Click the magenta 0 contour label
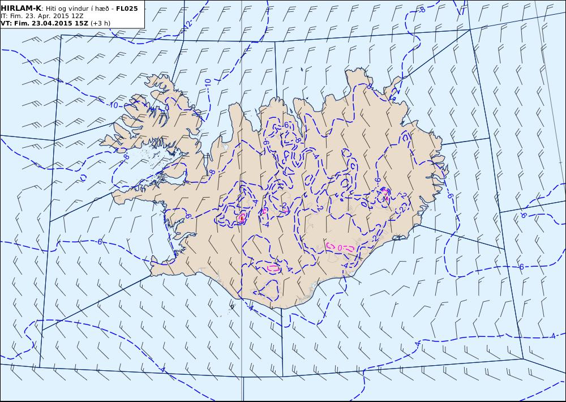566x402 pixels. point(340,248)
